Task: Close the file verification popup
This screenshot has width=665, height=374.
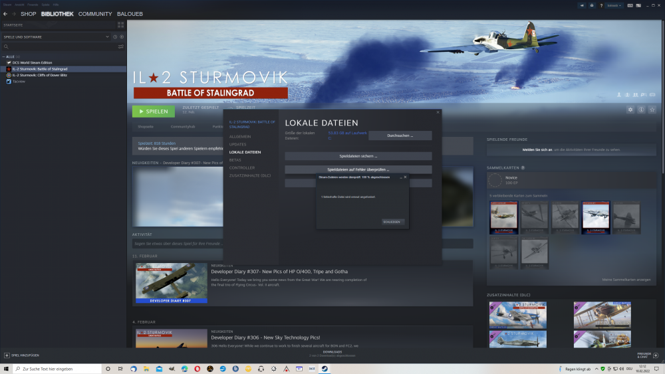Action: coord(405,177)
